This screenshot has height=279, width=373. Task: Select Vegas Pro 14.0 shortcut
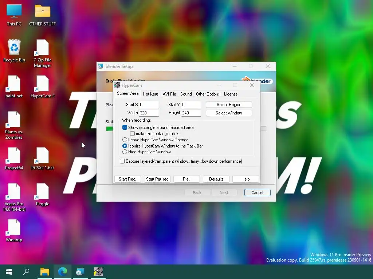tap(14, 197)
